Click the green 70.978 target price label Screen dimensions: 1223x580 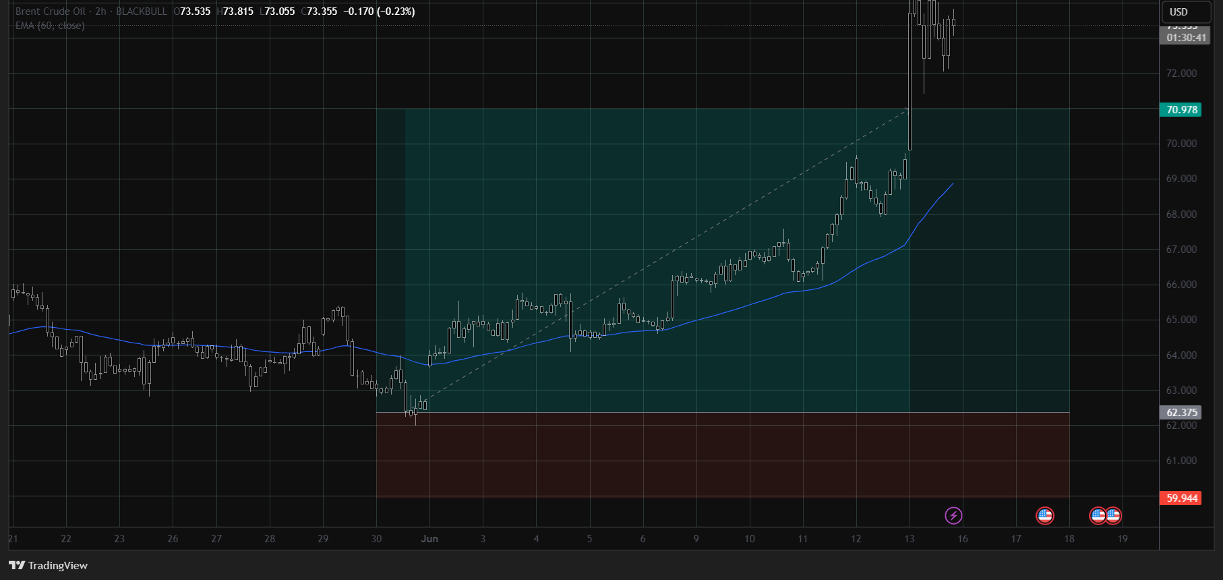point(1182,109)
